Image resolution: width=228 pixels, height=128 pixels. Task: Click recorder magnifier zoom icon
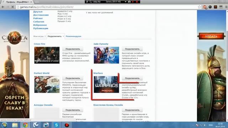coord(90,2)
